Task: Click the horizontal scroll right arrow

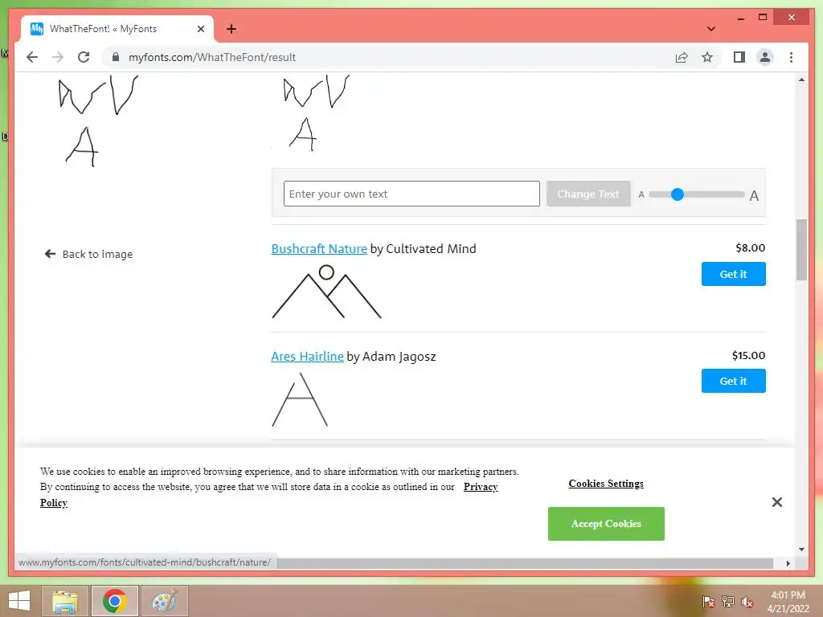Action: (788, 563)
